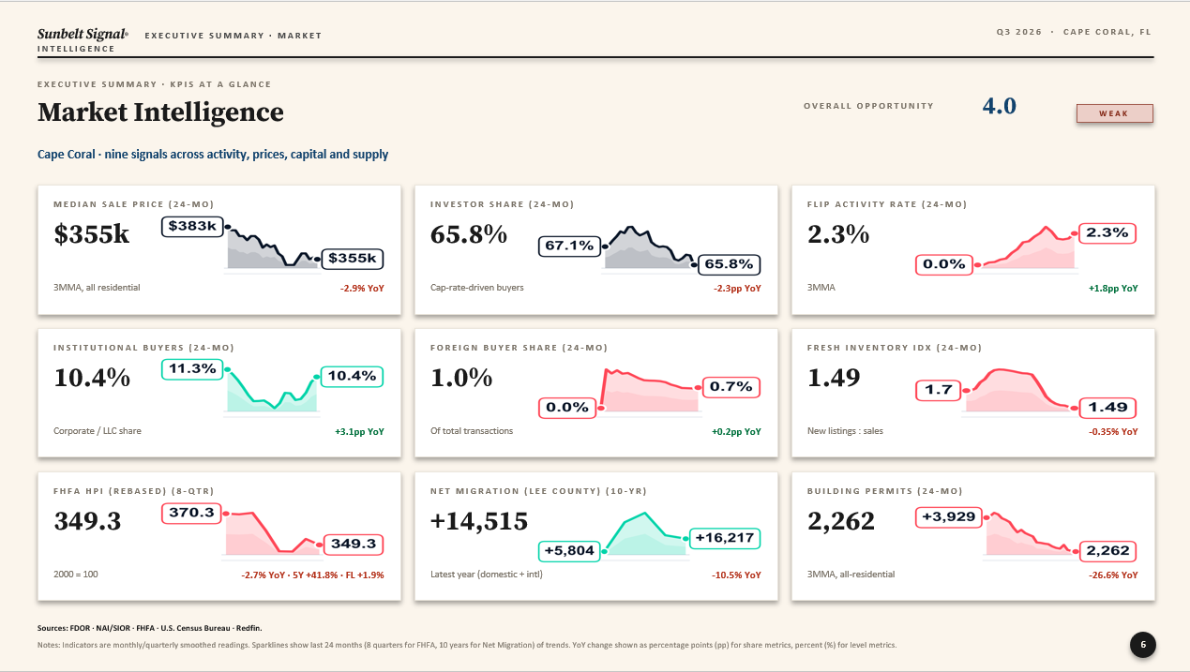Open the Median Sale Price sparkline chart
1190x672 pixels.
(272, 248)
